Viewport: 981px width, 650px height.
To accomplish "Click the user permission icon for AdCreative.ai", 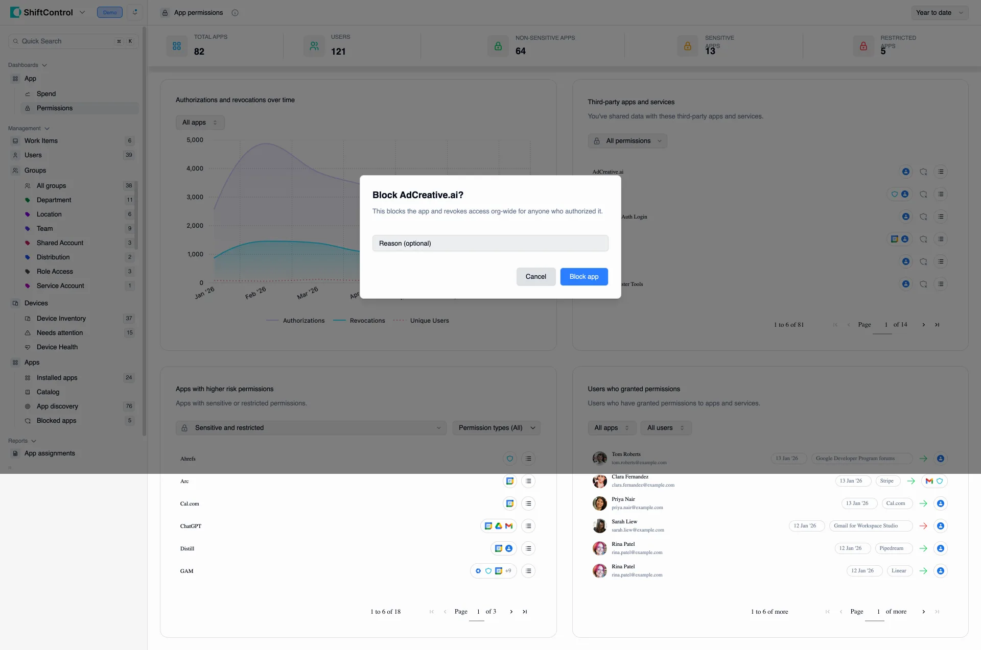I will click(906, 172).
